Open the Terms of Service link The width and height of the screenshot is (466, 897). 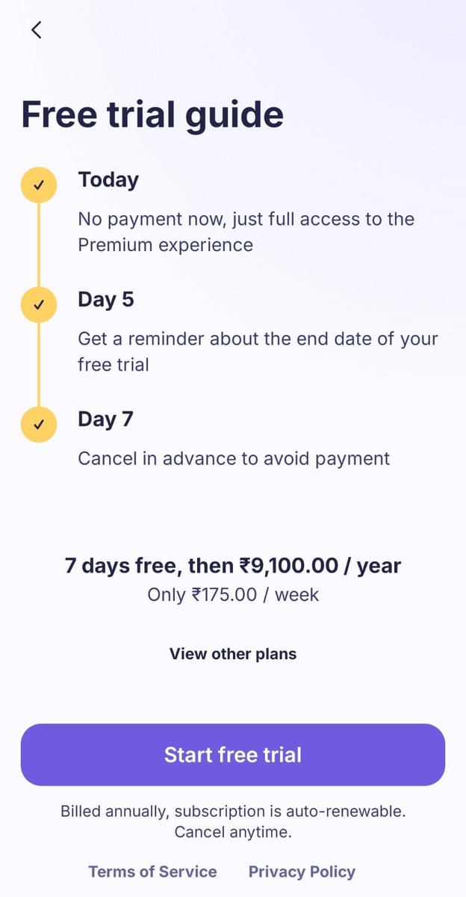pos(152,872)
